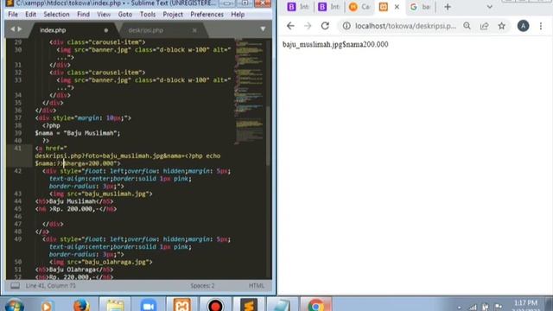Switch to Chrome taskbar icon

[315, 305]
